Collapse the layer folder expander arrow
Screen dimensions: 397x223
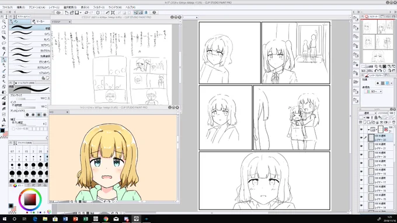[x=368, y=130]
